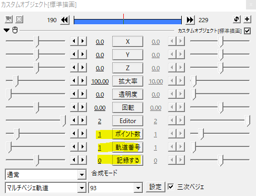The image size is (256, 196).
Task: Click the 設定 button
Action: [155, 187]
